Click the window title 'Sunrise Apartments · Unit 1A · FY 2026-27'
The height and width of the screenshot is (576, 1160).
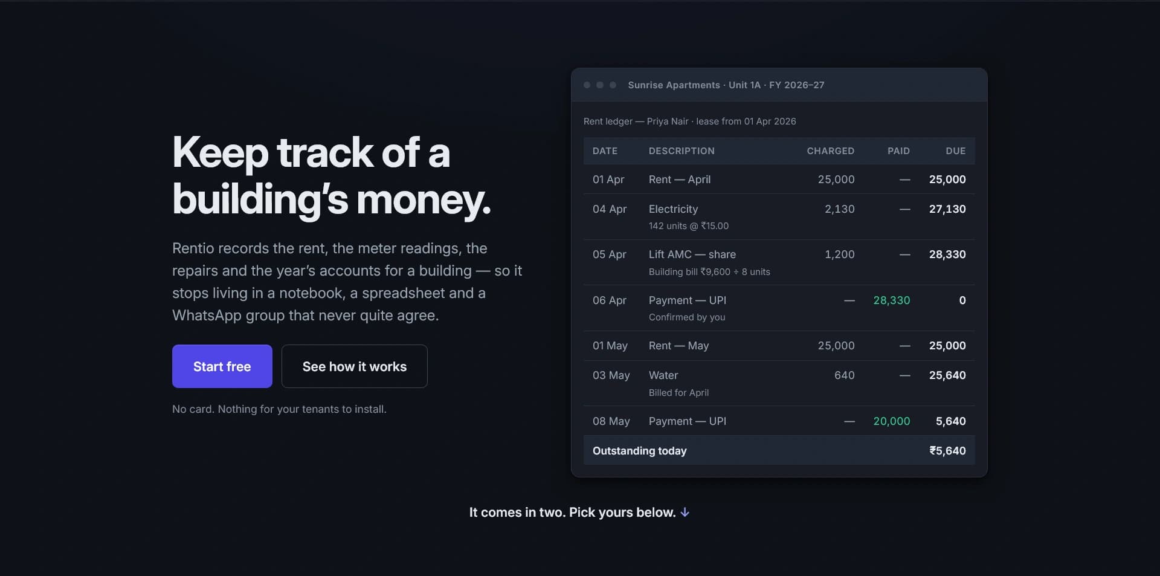726,85
